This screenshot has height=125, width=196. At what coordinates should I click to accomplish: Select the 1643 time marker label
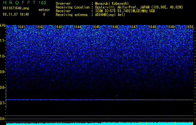pos(59,27)
